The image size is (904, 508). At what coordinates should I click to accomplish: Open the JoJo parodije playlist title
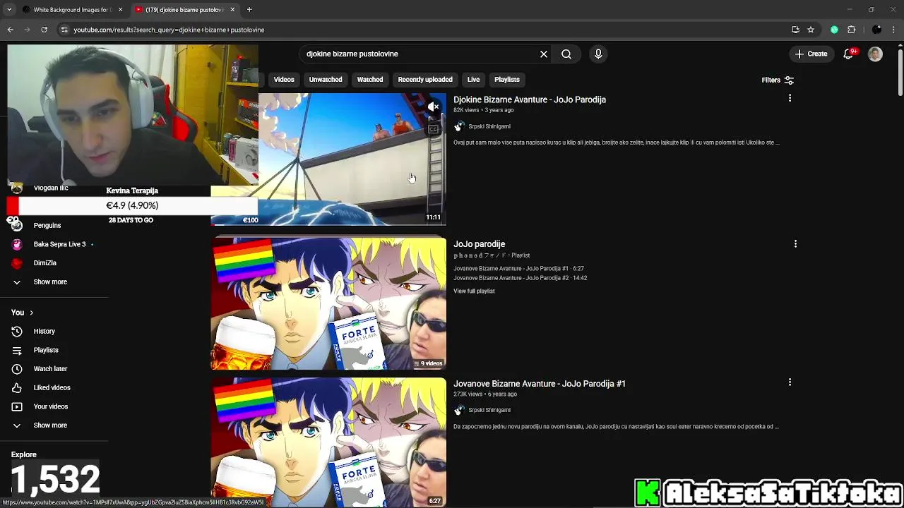[x=479, y=244]
